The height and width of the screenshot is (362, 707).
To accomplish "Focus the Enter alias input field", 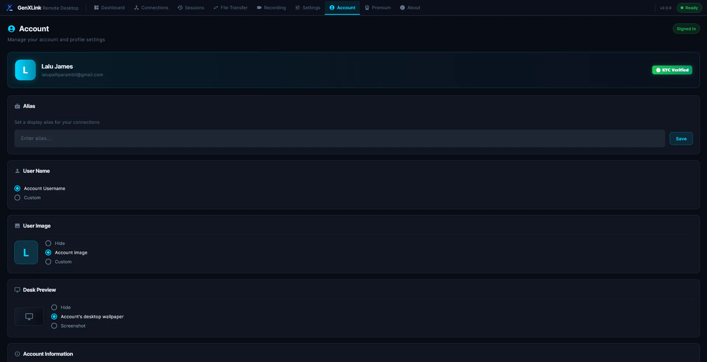I will [340, 138].
